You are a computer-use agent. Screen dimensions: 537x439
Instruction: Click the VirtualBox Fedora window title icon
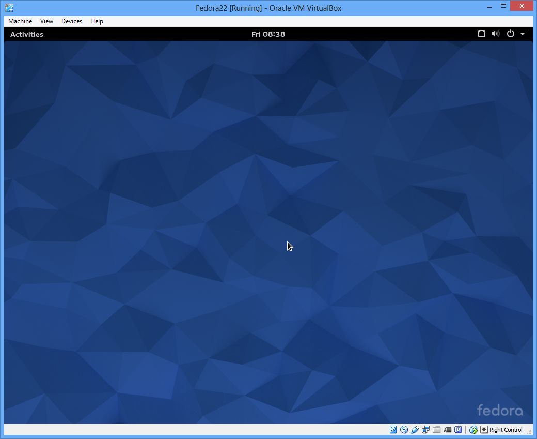tap(10, 8)
